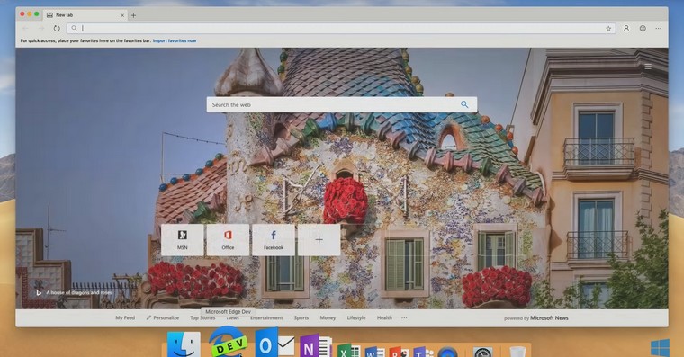
Task: Add a new quick link tile
Action: click(319, 240)
